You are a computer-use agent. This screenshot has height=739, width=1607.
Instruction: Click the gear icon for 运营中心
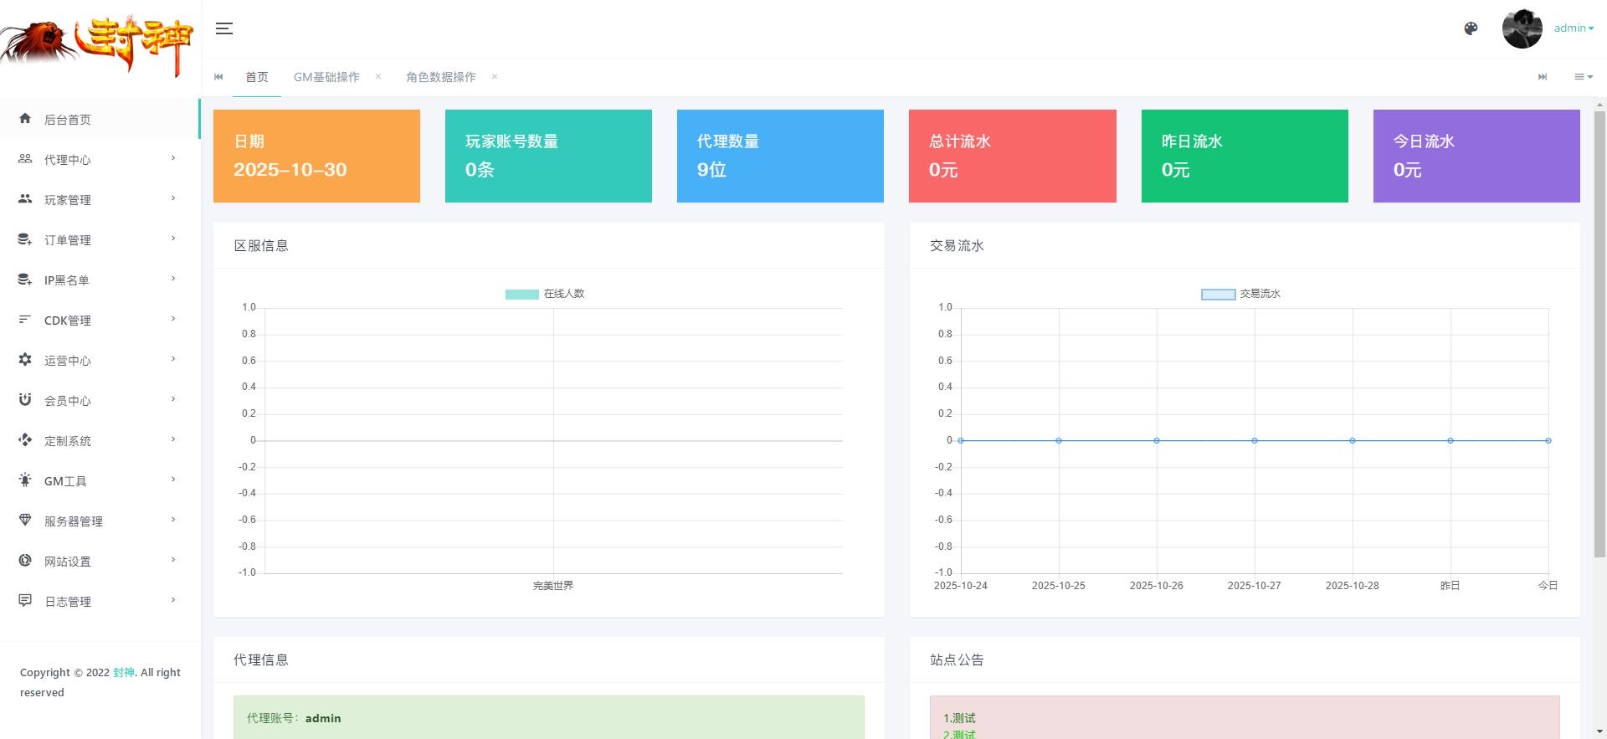coord(25,360)
